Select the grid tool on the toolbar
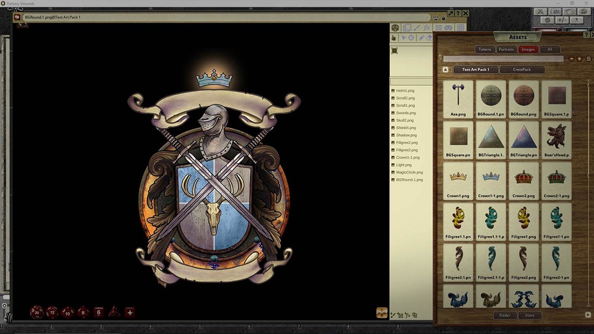Screen dimensions: 594x334 (x=461, y=27)
